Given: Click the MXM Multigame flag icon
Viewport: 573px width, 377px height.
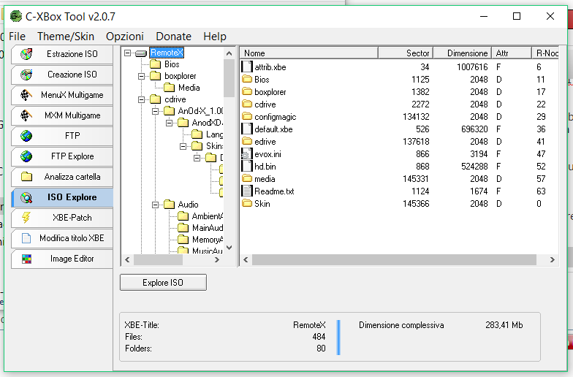Looking at the screenshot, I should coord(26,115).
